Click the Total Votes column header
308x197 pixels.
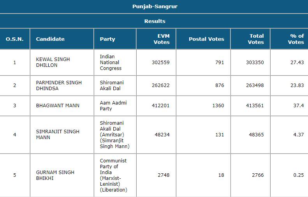pos(256,39)
